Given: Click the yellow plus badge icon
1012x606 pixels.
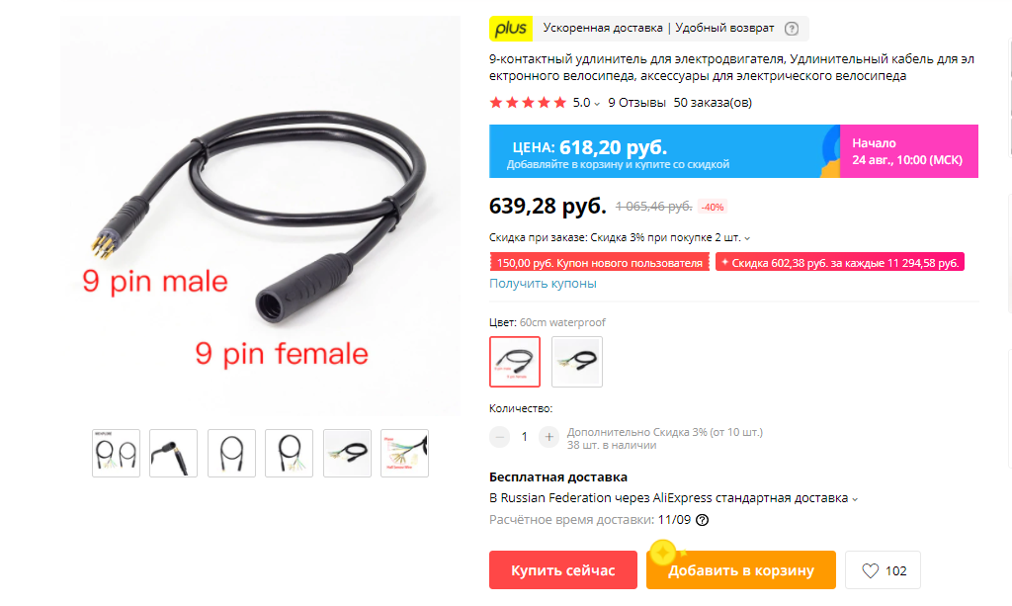Looking at the screenshot, I should click(511, 29).
